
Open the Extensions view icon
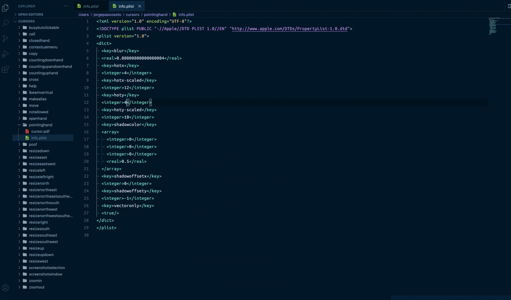[5, 69]
